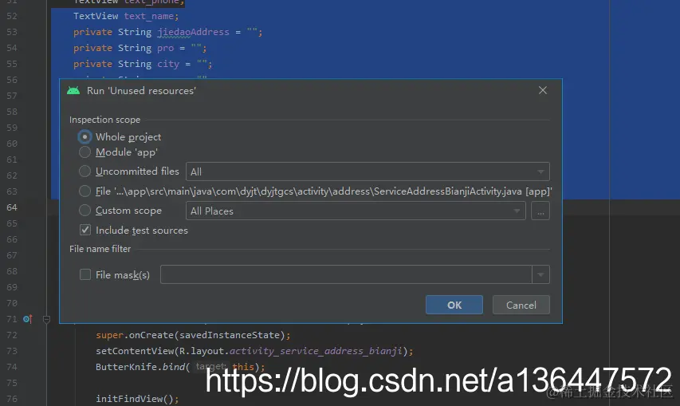680x406 pixels.
Task: Click 'super.onCreate(savedInstanceState);' line
Action: point(193,335)
